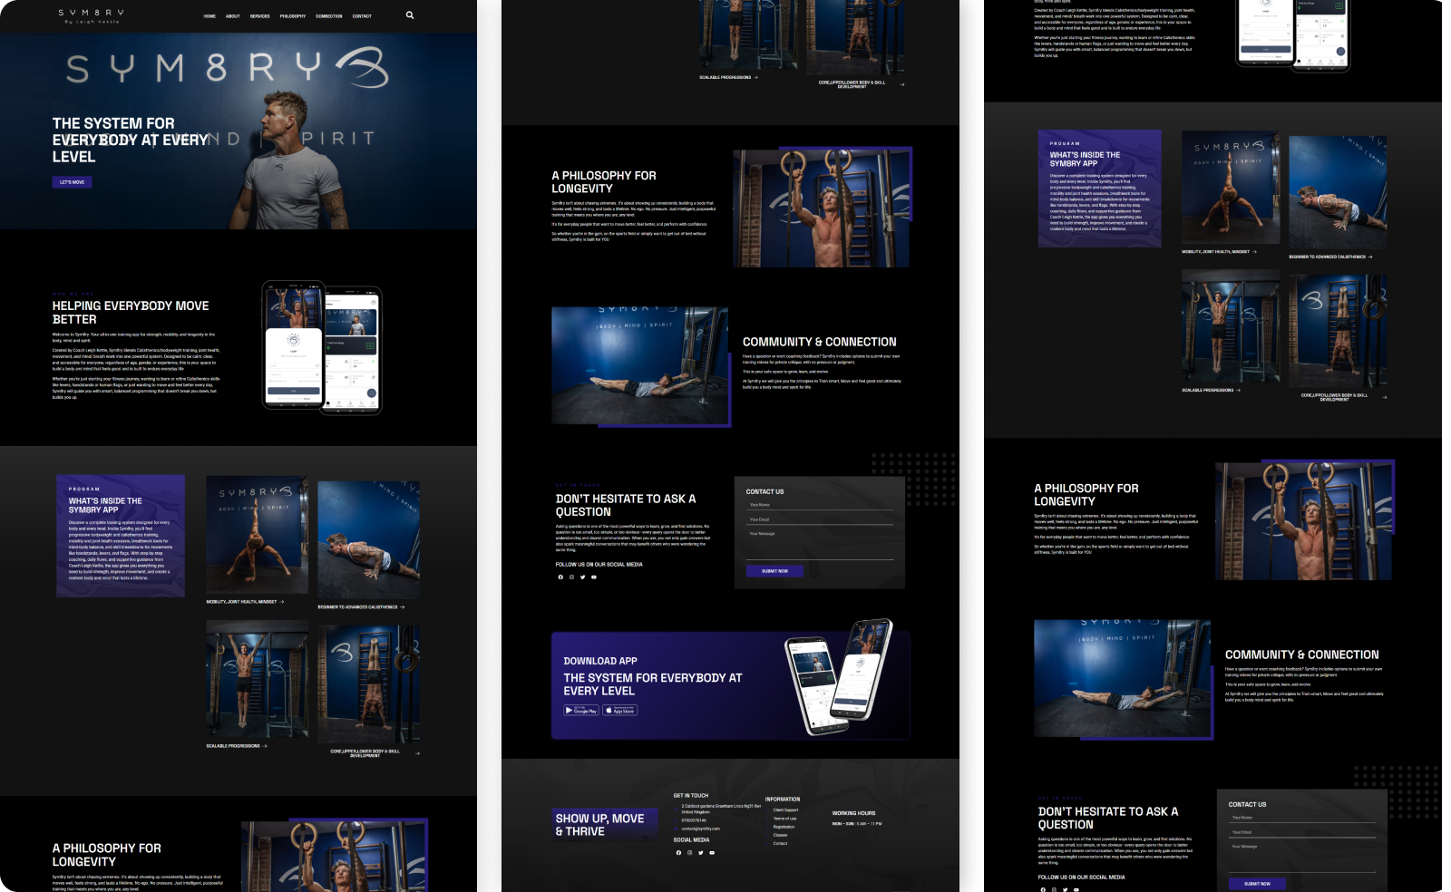Click the email icon beside contact@sym8ry.com
The image size is (1451, 892).
(x=675, y=829)
